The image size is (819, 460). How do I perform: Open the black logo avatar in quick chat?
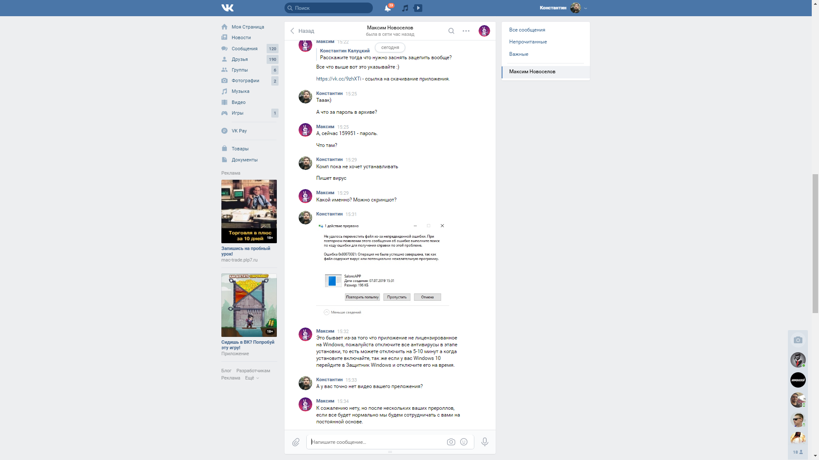(x=798, y=380)
